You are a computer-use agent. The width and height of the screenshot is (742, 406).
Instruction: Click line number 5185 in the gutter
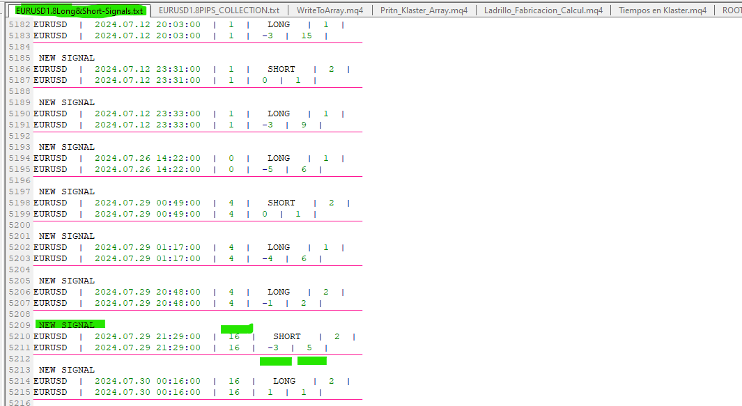click(20, 58)
